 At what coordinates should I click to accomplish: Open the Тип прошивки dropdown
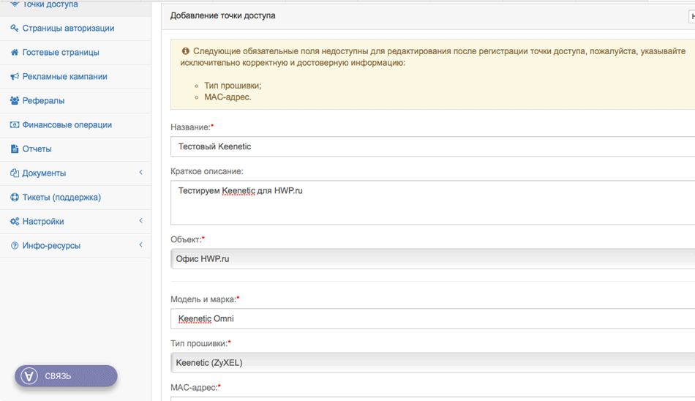432,363
